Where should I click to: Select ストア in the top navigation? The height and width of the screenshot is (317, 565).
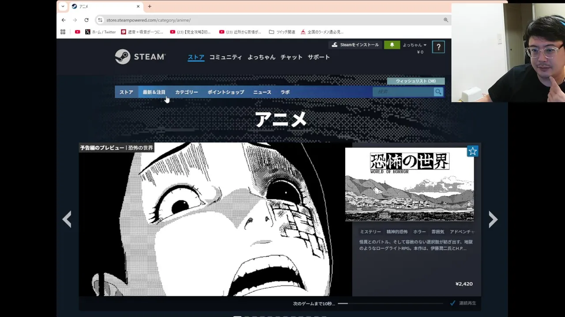pyautogui.click(x=196, y=57)
